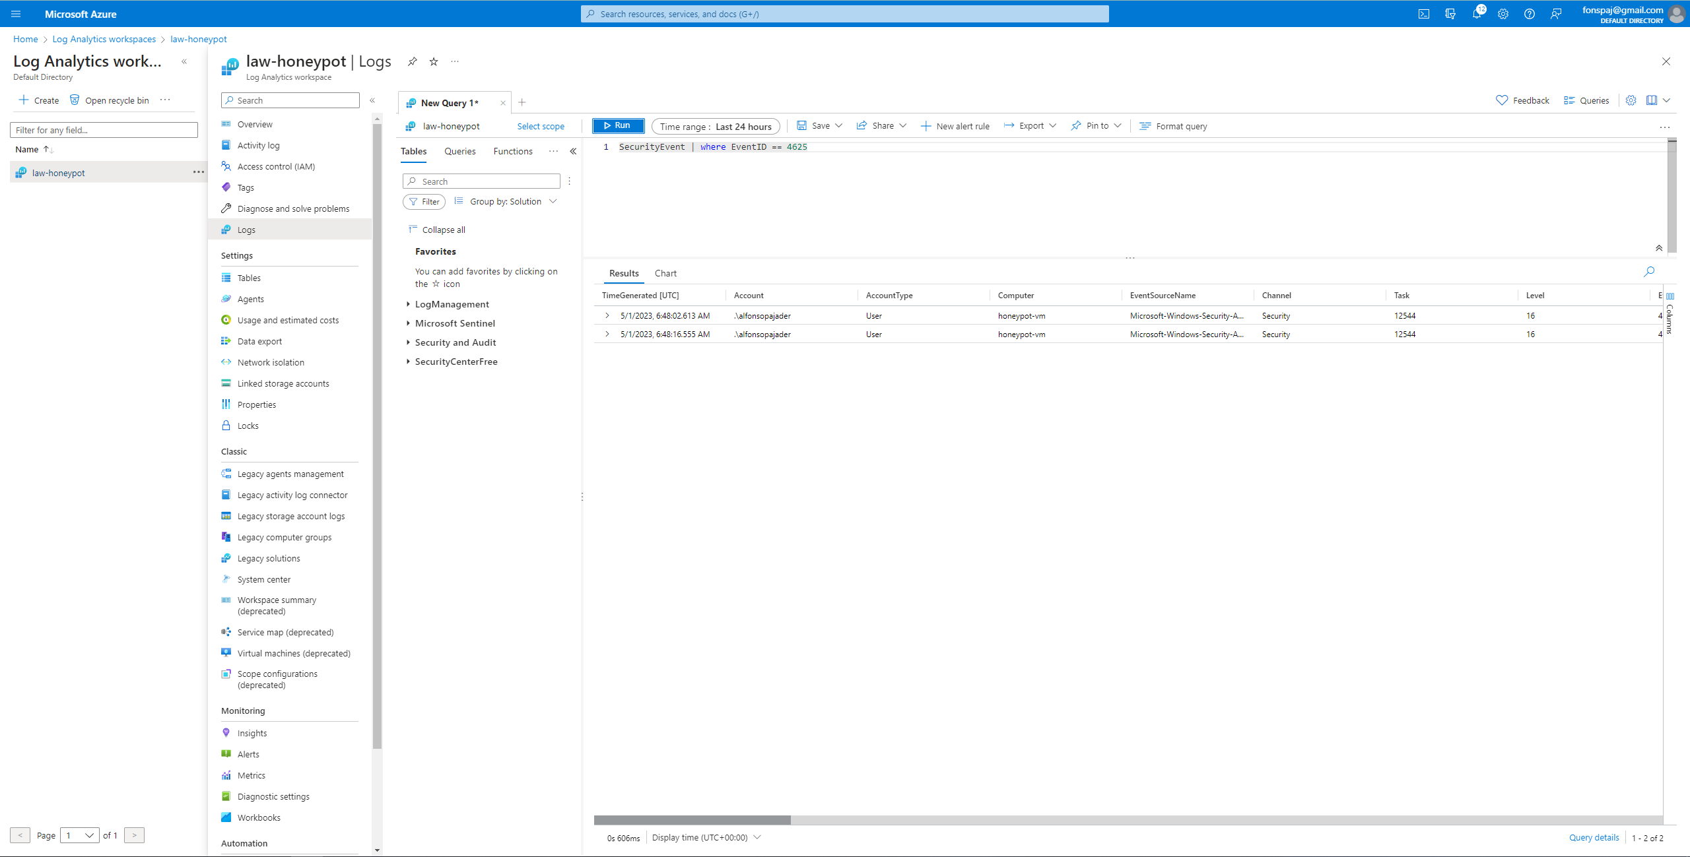Collapse the Log Analytics workspaces list pane
Viewport: 1690px width, 857px height.
tap(184, 61)
